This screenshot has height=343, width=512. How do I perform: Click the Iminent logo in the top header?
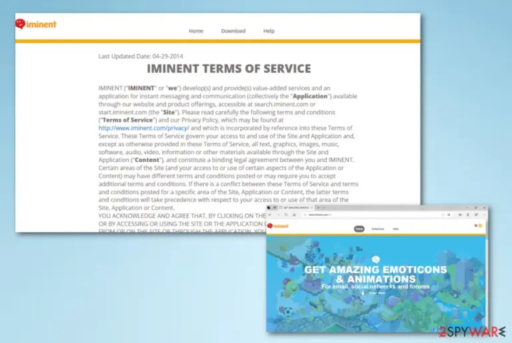(36, 24)
